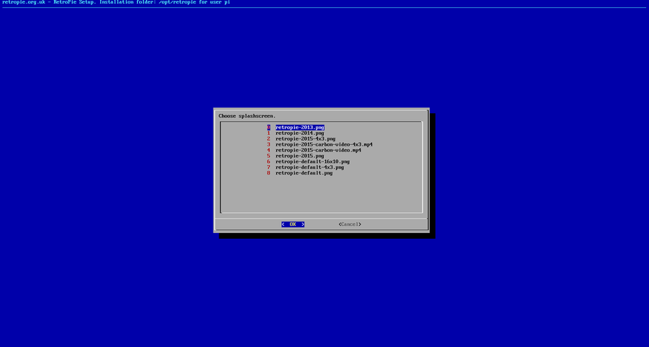This screenshot has width=649, height=347.
Task: Click red index number 7
Action: (268, 167)
